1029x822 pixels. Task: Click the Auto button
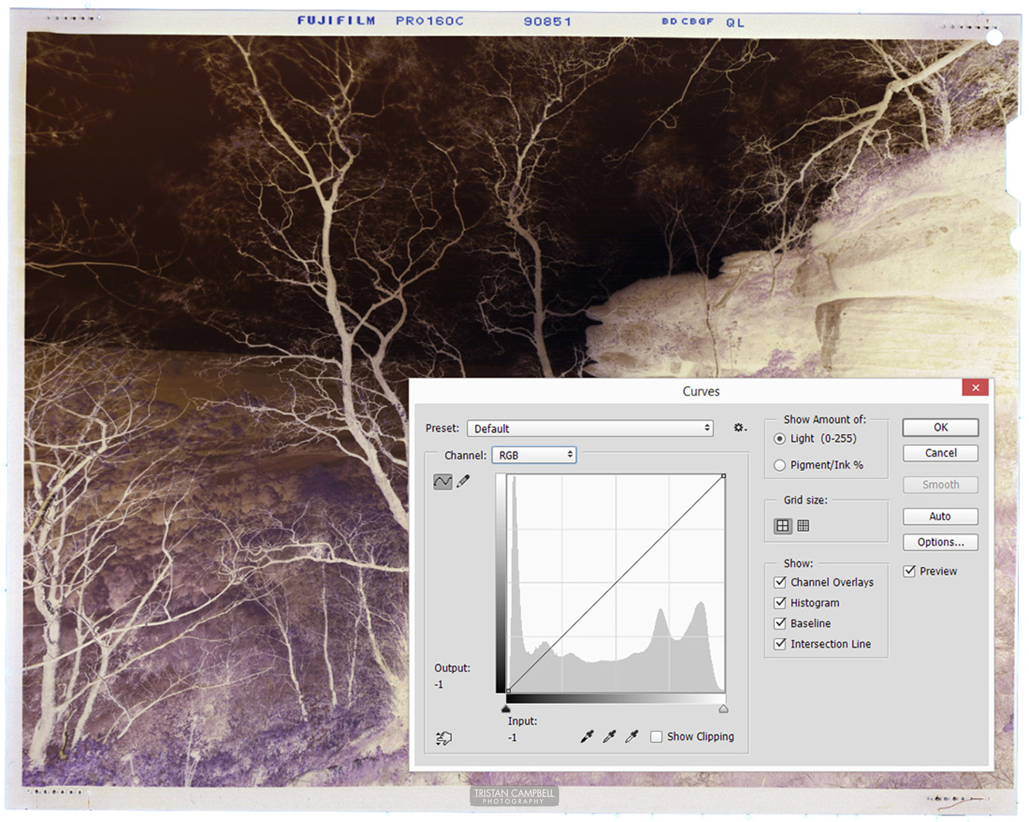point(940,516)
